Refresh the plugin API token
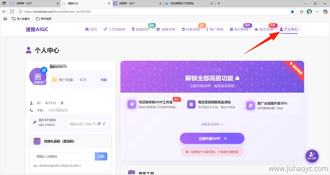Image resolution: width=330 pixels, height=175 pixels. point(104,124)
